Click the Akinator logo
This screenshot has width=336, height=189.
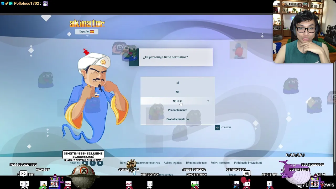pyautogui.click(x=87, y=23)
